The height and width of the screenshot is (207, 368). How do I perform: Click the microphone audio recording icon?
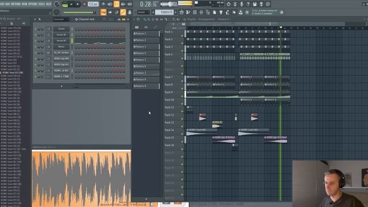[241, 4]
